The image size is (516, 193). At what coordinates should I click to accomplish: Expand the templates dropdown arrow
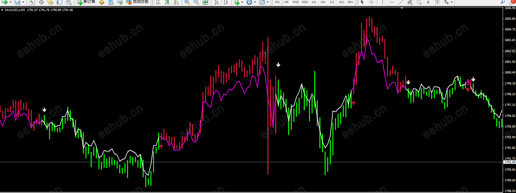click(x=267, y=2)
